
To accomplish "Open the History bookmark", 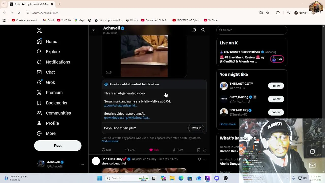I will click(x=132, y=20).
